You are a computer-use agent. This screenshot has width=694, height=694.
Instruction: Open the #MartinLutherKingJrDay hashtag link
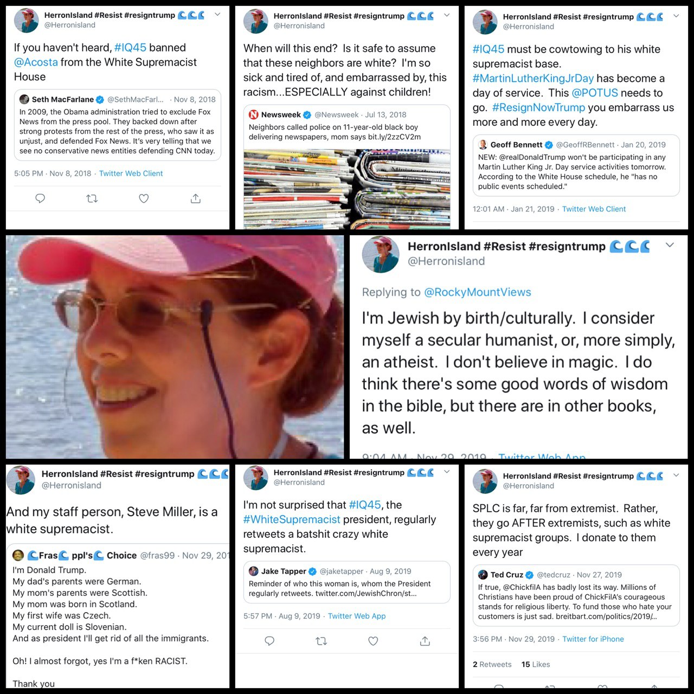click(533, 78)
